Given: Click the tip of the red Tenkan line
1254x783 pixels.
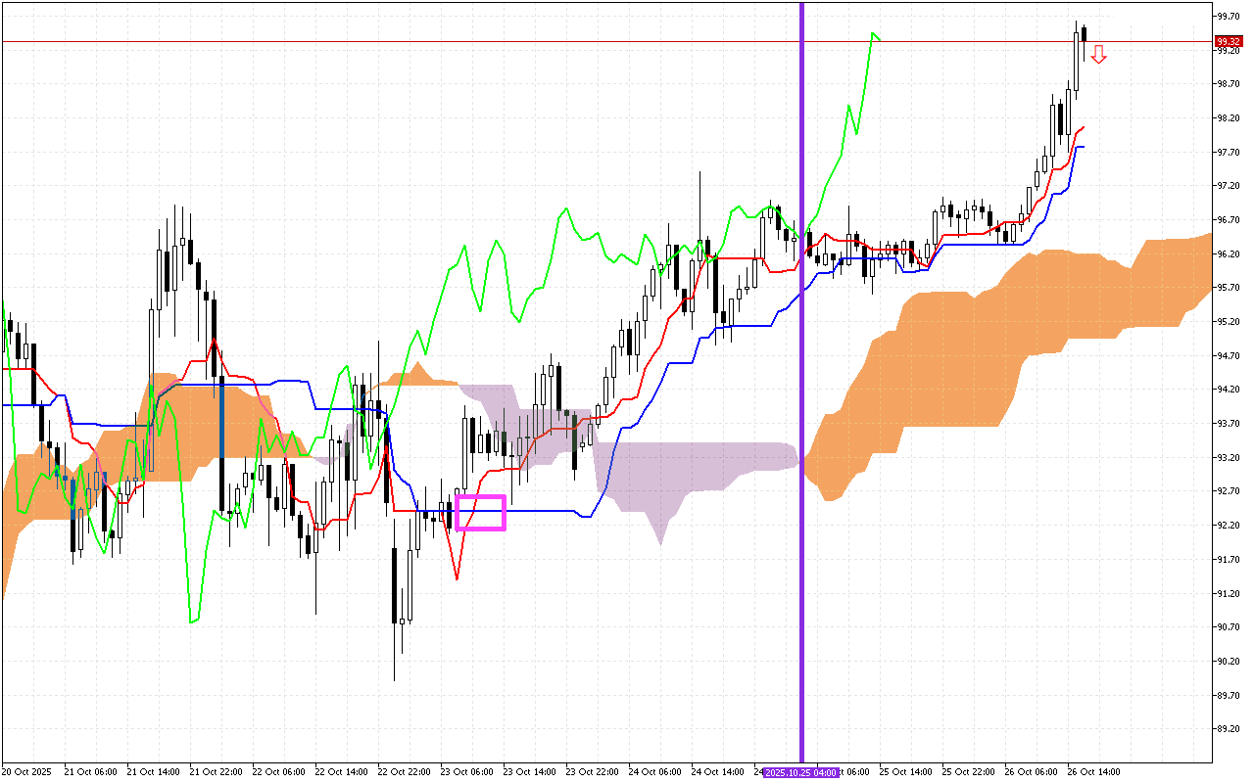Looking at the screenshot, I should (1084, 127).
